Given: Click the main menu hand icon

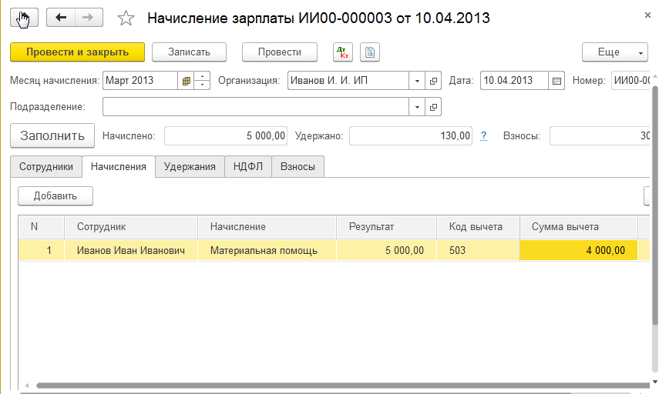Looking at the screenshot, I should click(24, 17).
